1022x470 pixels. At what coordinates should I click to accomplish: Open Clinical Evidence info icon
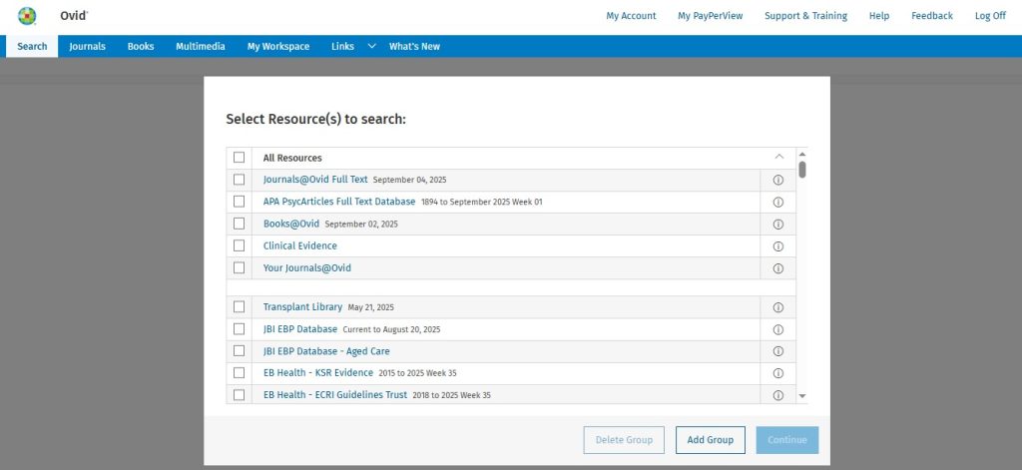778,246
